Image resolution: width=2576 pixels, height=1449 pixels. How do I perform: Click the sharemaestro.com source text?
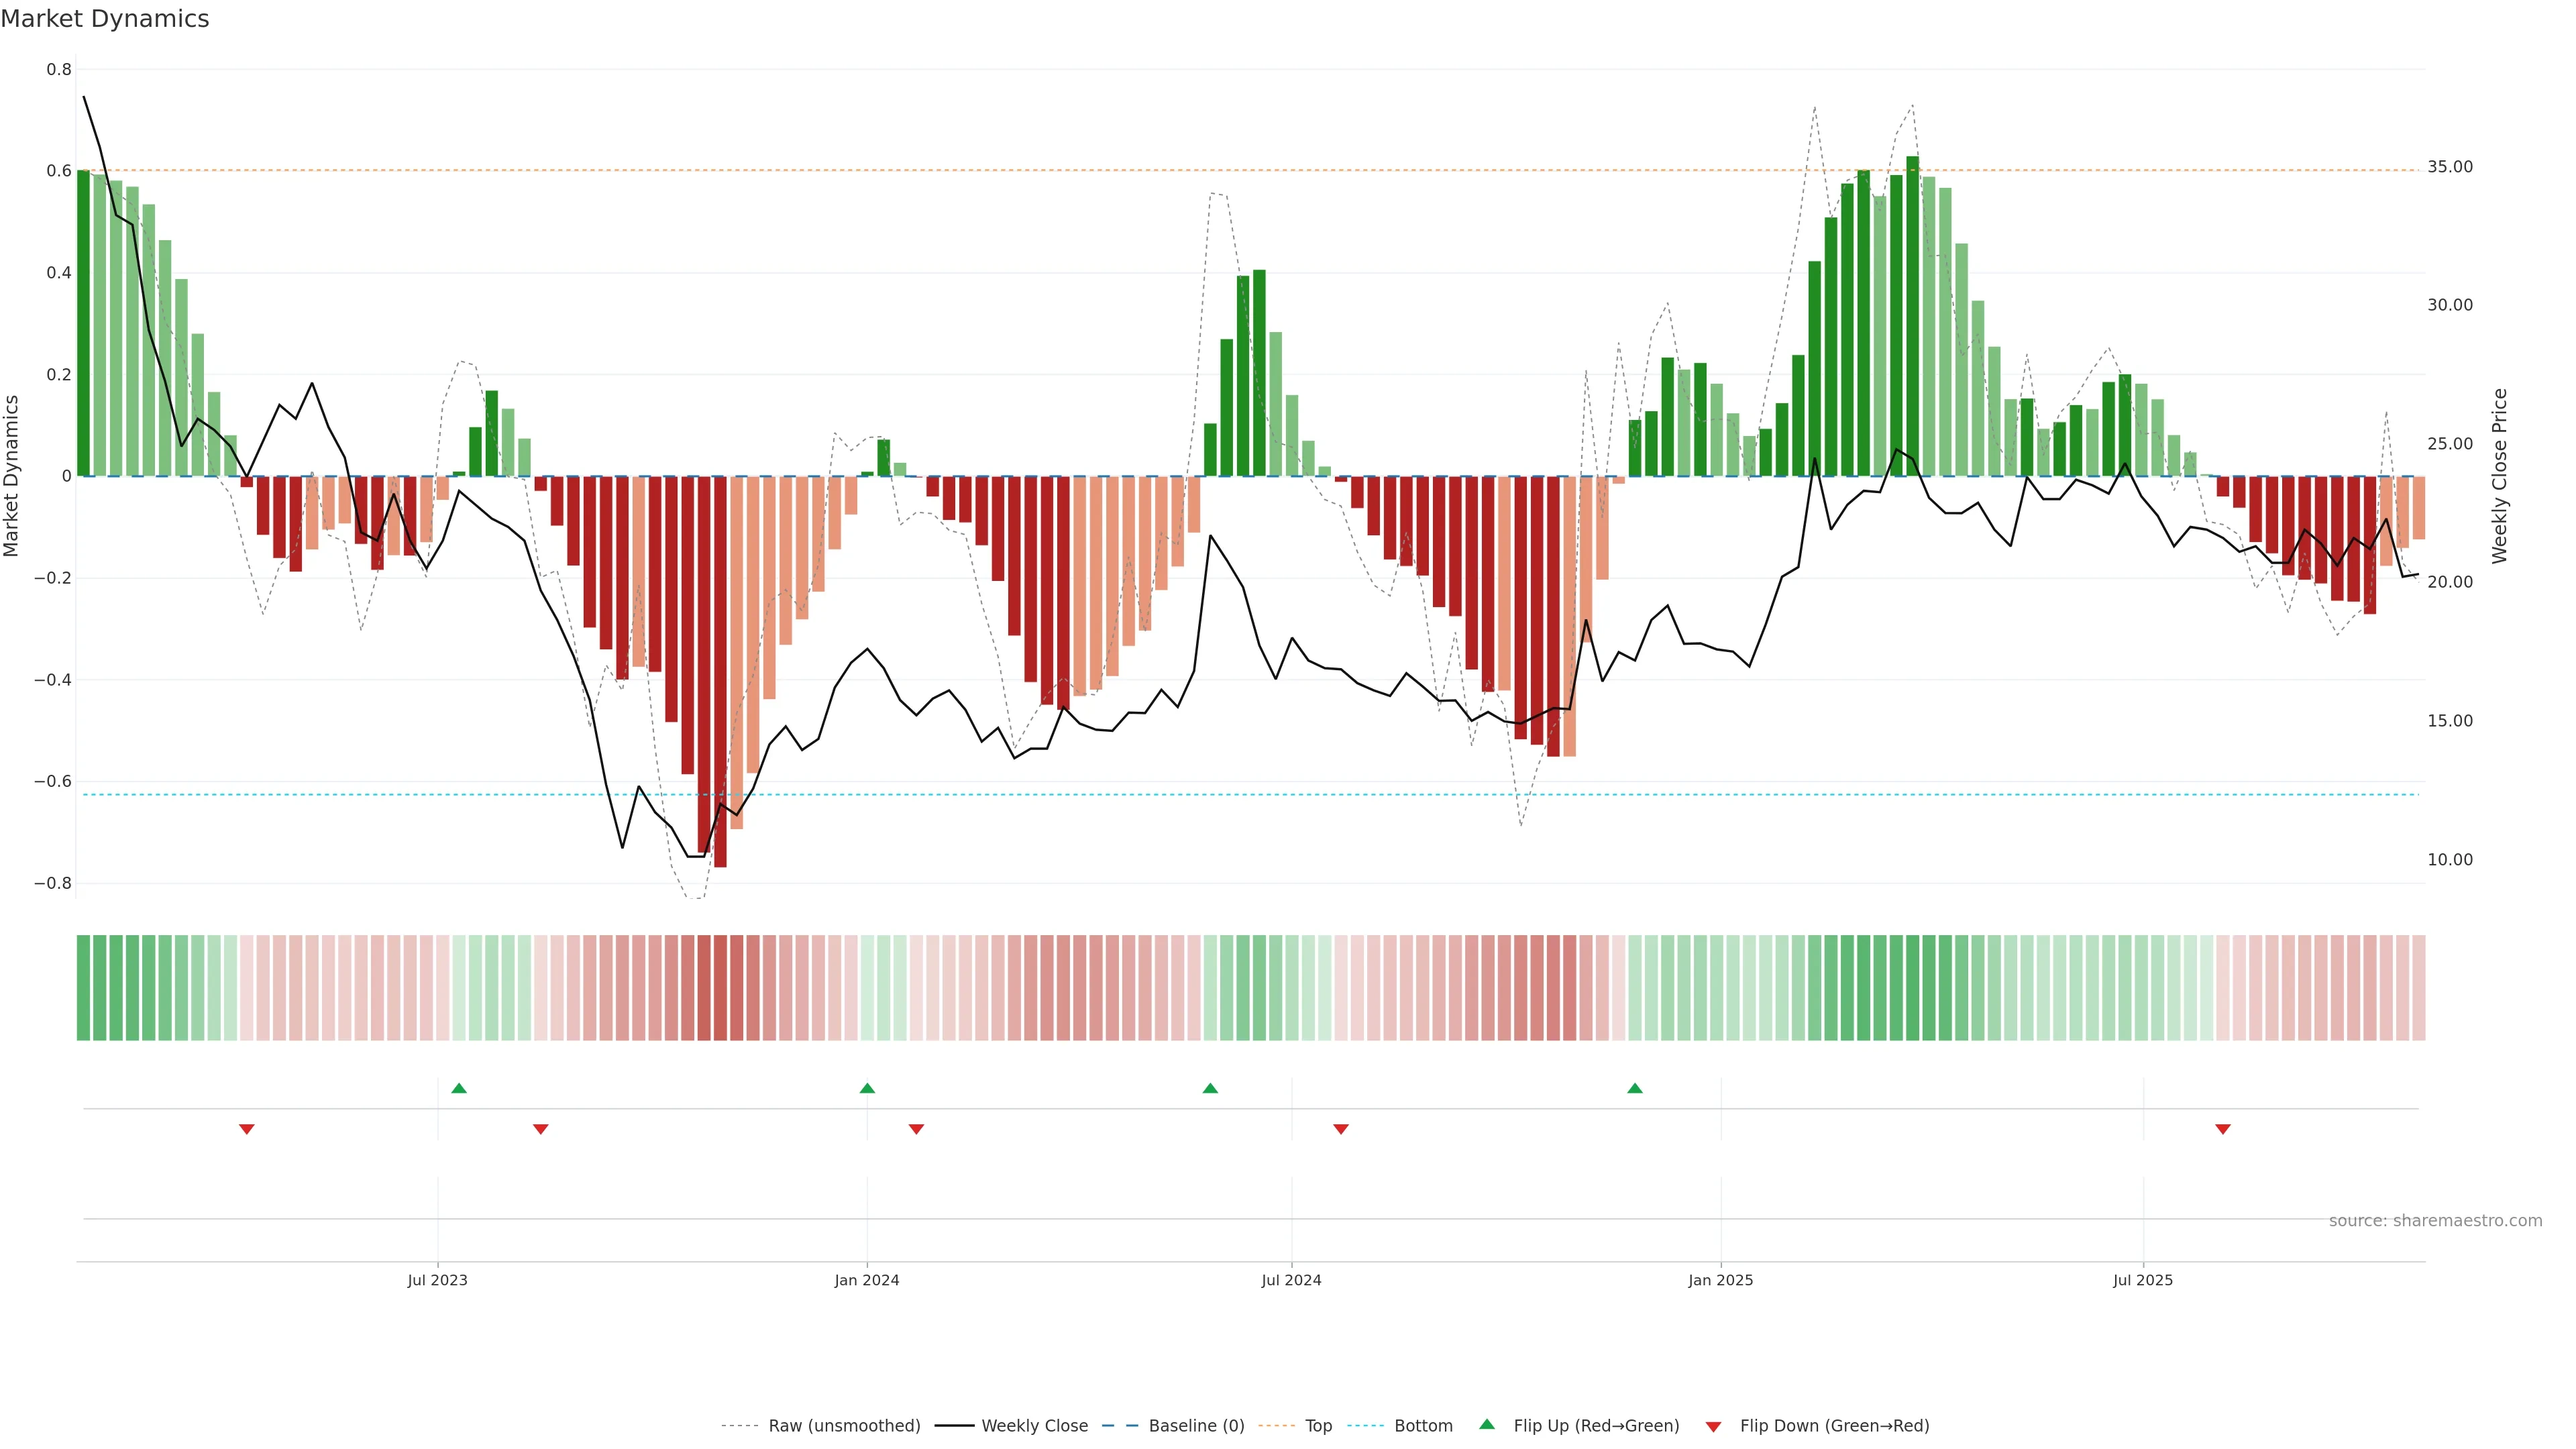pyautogui.click(x=2435, y=1221)
